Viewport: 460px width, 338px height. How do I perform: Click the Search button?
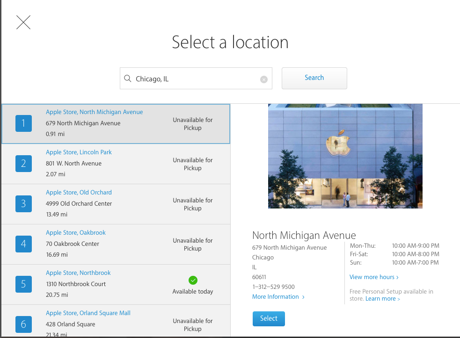tap(314, 78)
